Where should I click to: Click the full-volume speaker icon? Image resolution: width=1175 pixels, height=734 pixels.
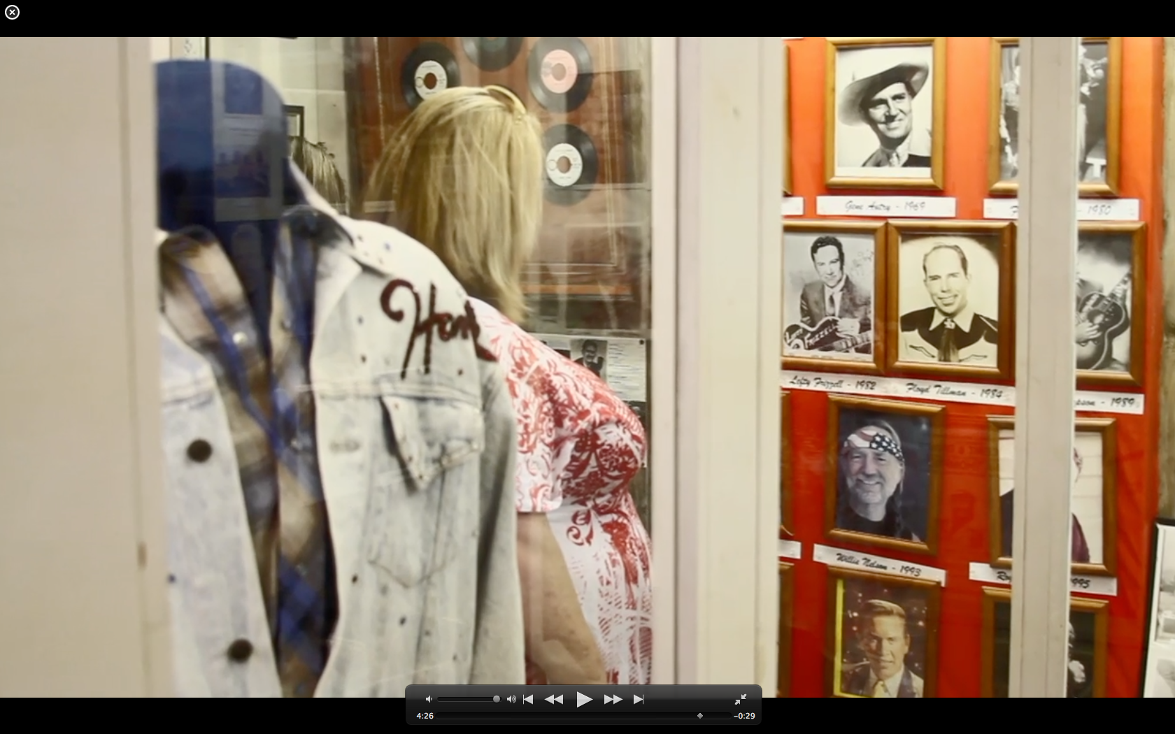click(511, 699)
